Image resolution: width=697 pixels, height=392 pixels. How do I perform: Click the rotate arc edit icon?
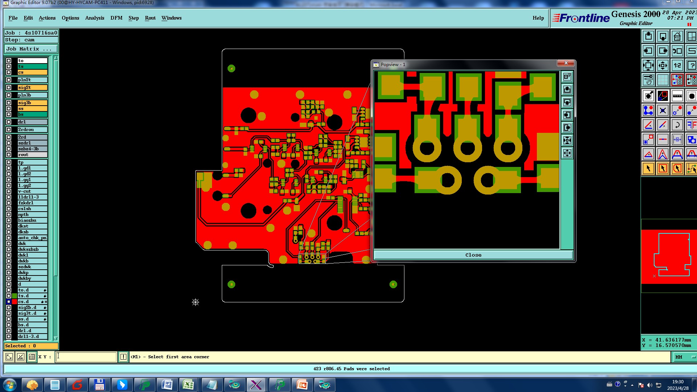[677, 125]
